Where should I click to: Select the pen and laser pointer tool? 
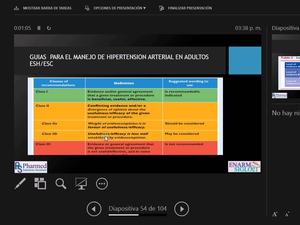coord(20,183)
